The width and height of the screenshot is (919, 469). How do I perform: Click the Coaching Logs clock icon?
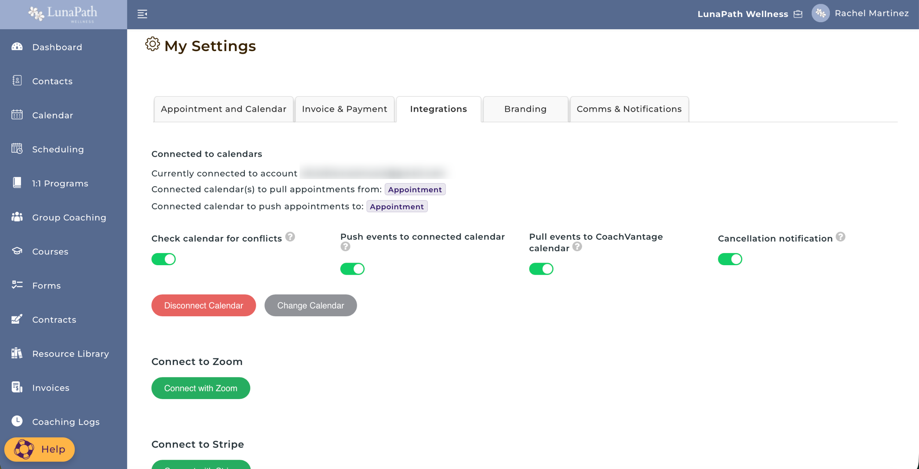coord(17,421)
